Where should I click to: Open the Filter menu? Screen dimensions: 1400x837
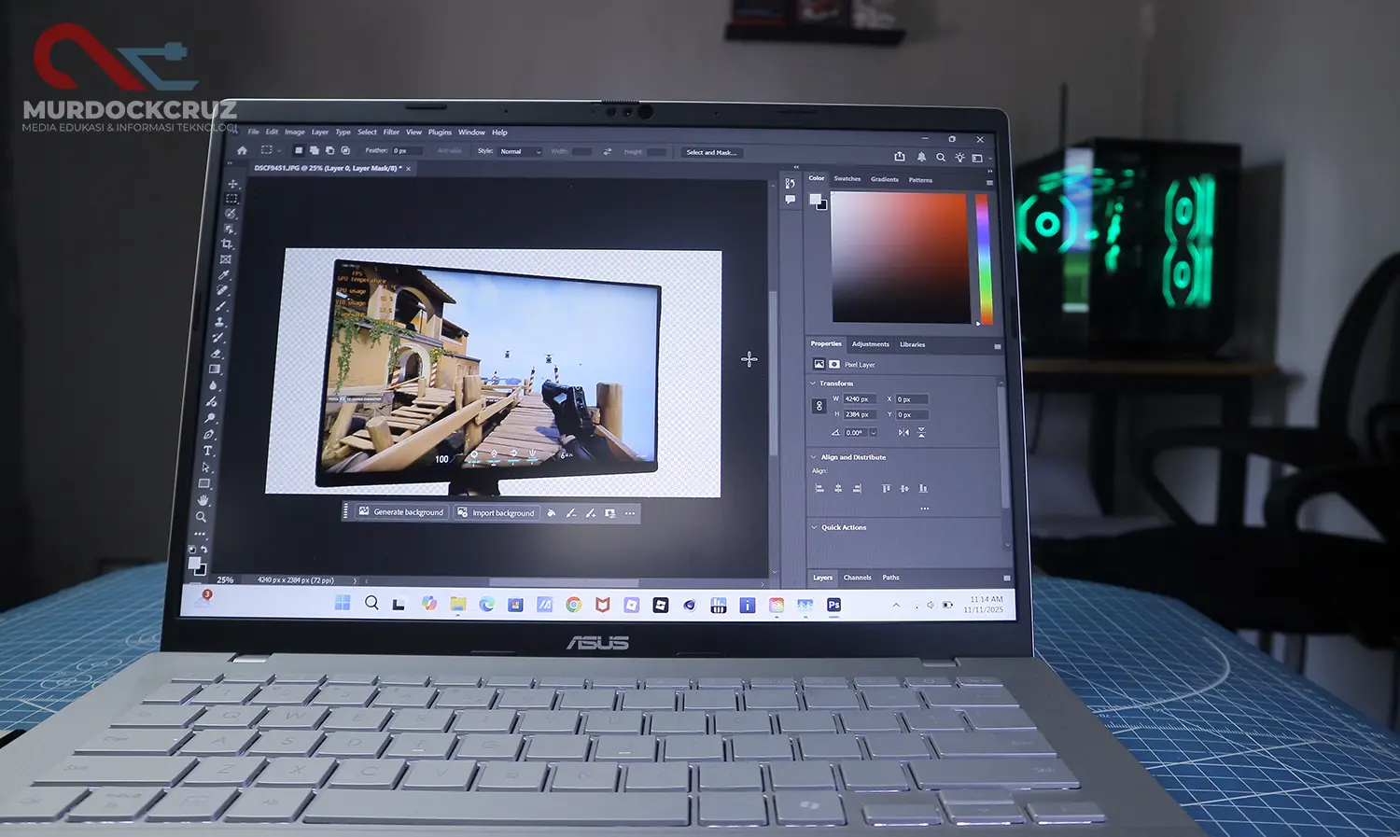pyautogui.click(x=391, y=132)
